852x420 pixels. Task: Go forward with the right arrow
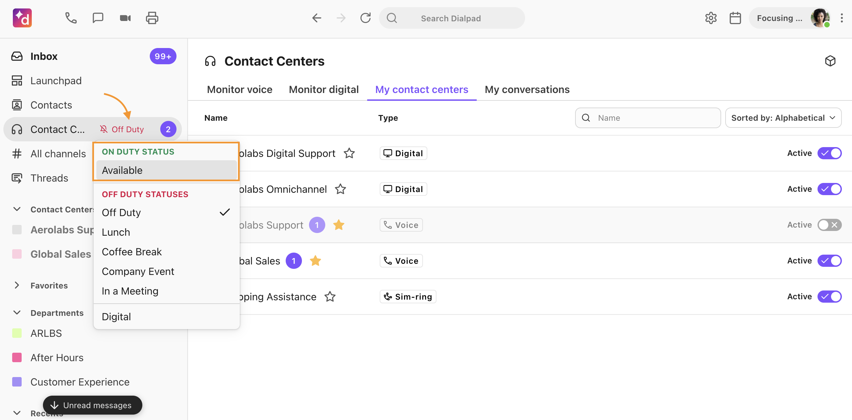click(341, 18)
